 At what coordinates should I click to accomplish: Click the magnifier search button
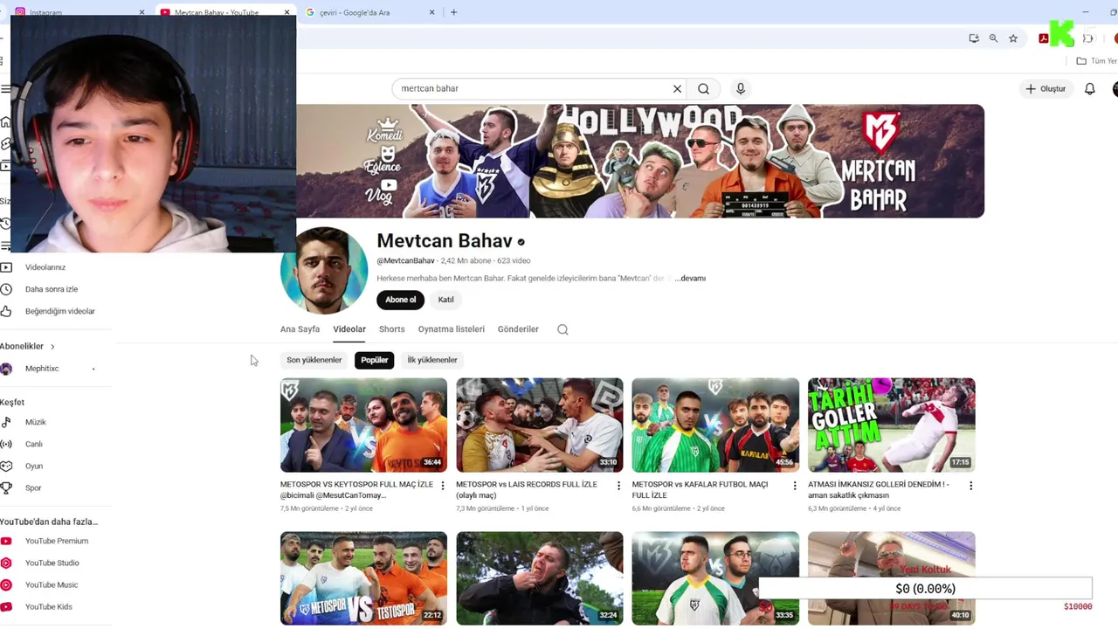[x=703, y=88]
